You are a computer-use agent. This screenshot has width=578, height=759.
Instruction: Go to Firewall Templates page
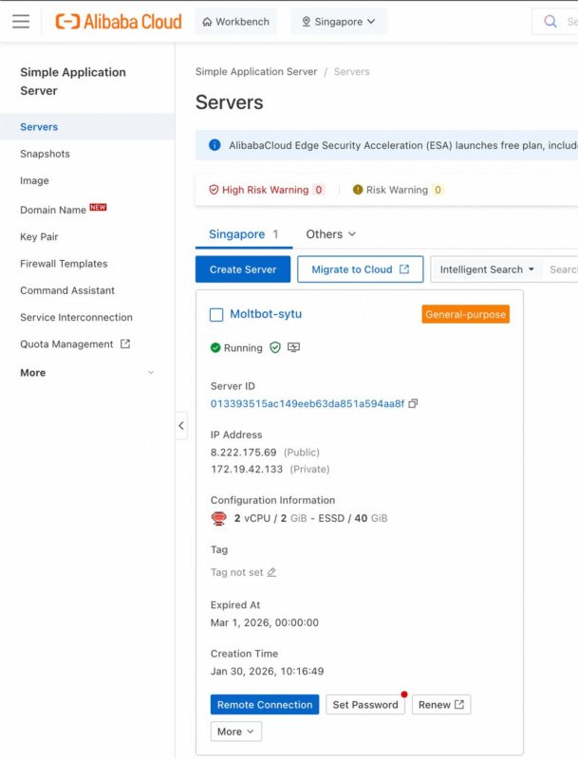point(64,264)
